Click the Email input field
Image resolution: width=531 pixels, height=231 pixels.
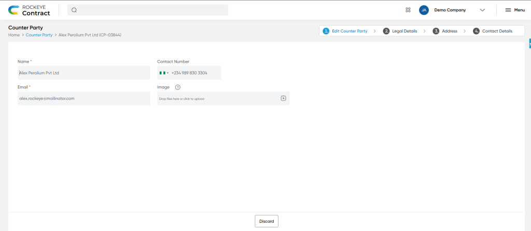83,98
